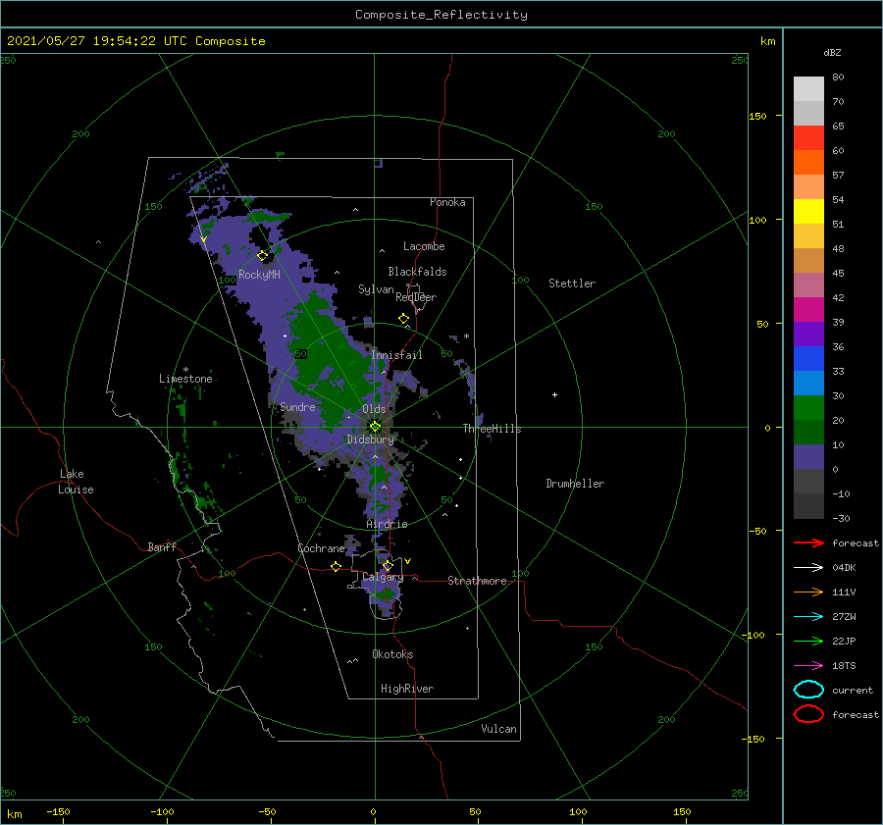Click the yellow diamond marker above RockyMH
Viewport: 883px width, 825px height.
click(x=262, y=256)
